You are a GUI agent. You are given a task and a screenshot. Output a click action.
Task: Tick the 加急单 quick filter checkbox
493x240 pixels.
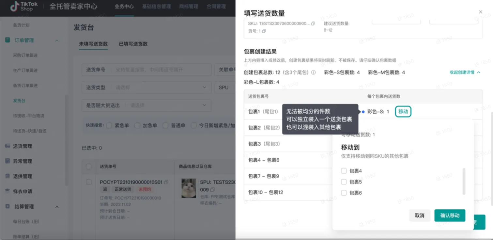coord(137,125)
